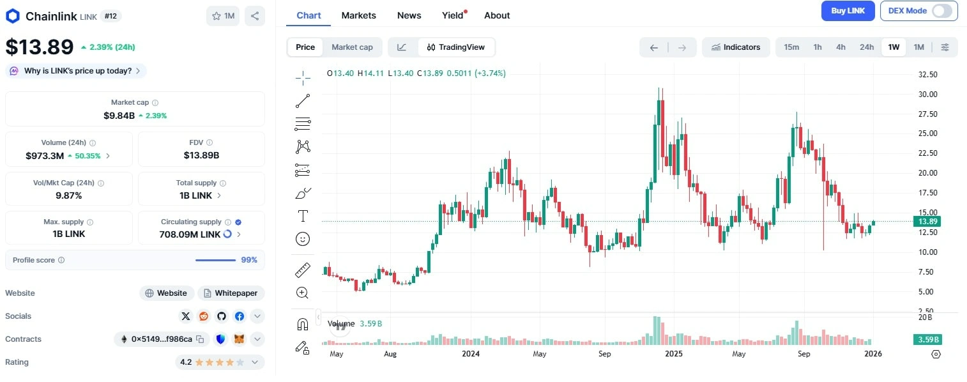Viewport: 967px width, 382px height.
Task: Open the emoji icons tool
Action: [303, 239]
